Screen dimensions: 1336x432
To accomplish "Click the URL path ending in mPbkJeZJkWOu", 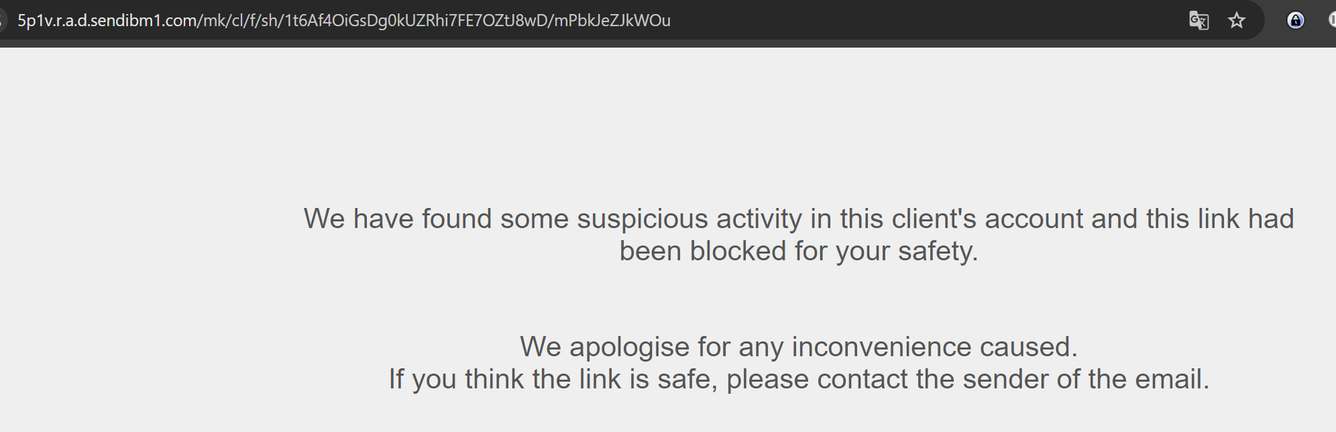I will click(x=435, y=21).
